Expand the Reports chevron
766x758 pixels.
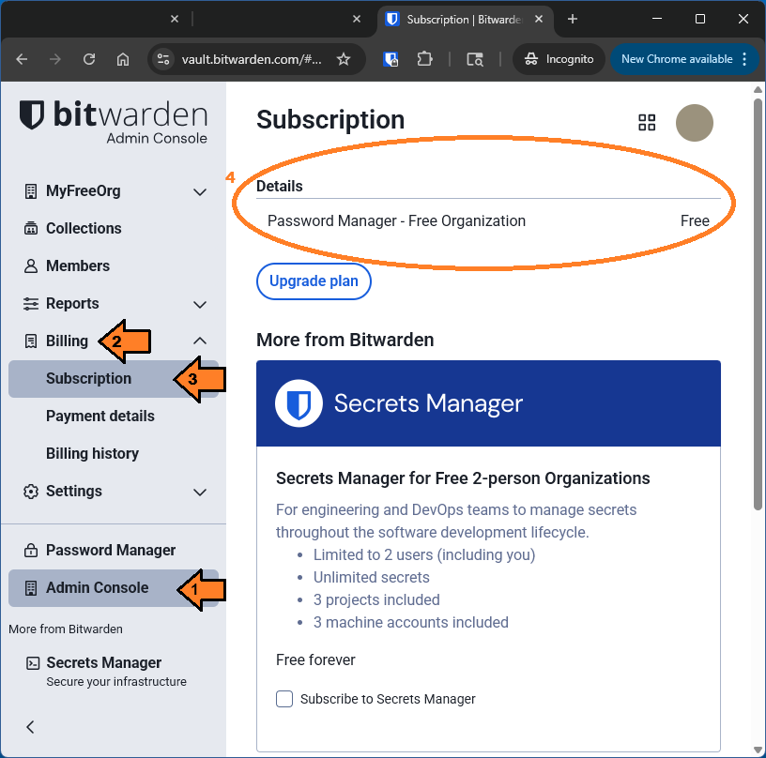(200, 305)
